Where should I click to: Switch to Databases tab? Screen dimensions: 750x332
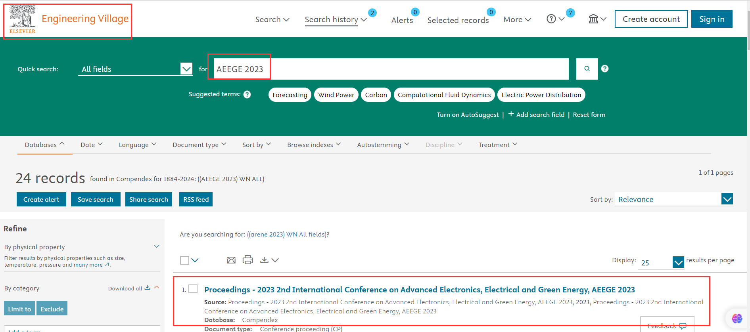click(x=45, y=145)
